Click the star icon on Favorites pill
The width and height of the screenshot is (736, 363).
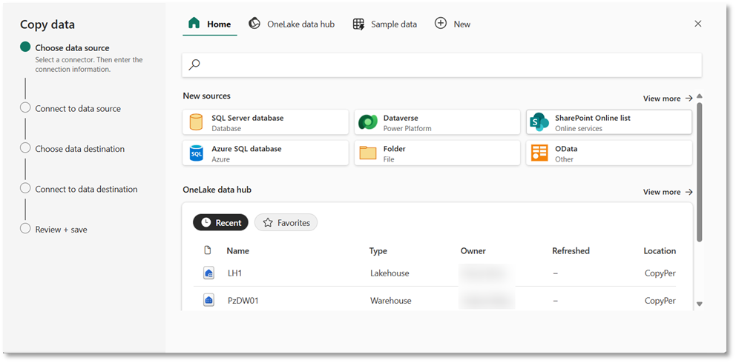click(268, 222)
